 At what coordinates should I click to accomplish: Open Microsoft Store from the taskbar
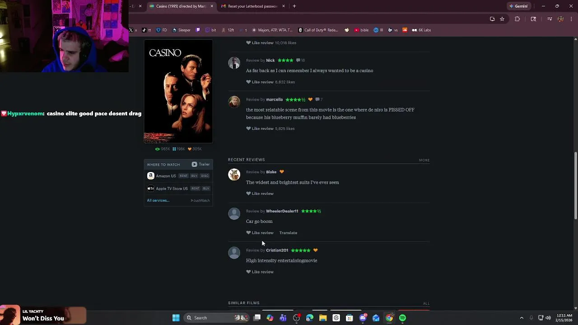point(350,318)
